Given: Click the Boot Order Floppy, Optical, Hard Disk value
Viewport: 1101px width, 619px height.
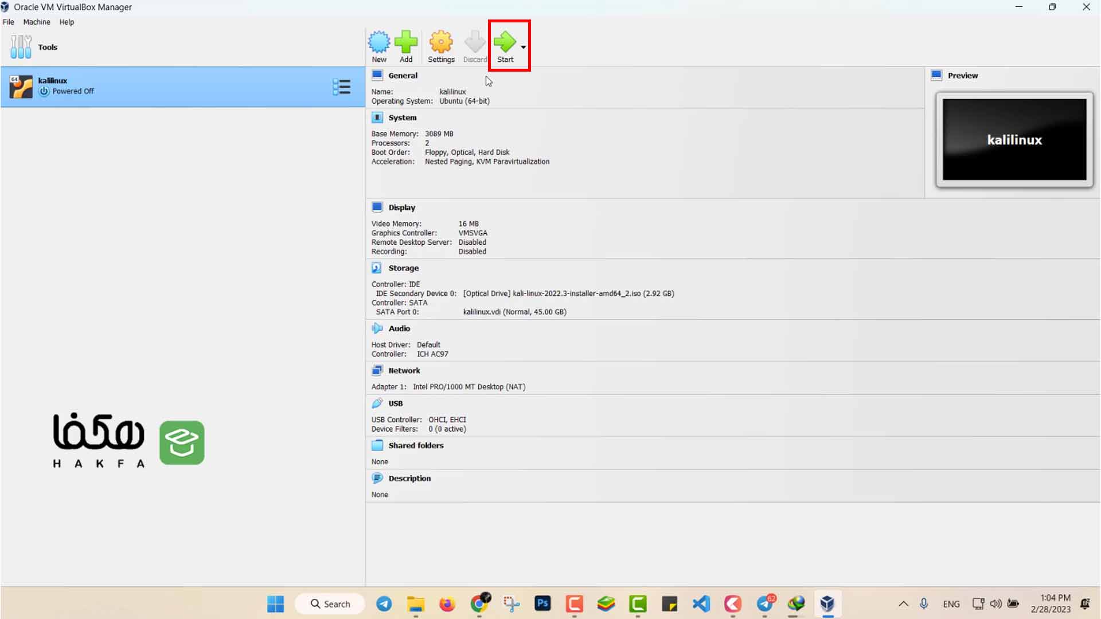Looking at the screenshot, I should click(467, 152).
